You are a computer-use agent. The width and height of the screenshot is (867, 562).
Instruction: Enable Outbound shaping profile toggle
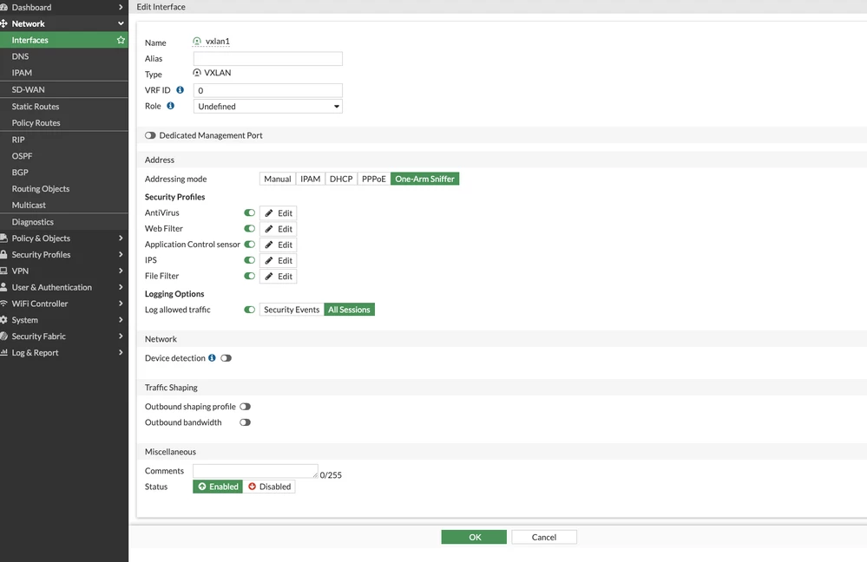tap(245, 406)
